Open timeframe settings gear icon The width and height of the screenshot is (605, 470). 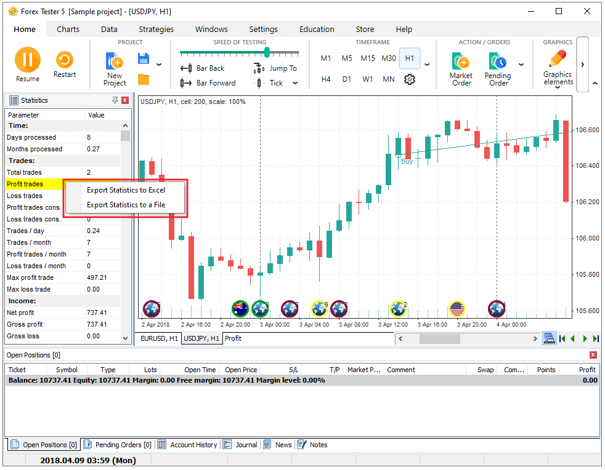tap(410, 79)
